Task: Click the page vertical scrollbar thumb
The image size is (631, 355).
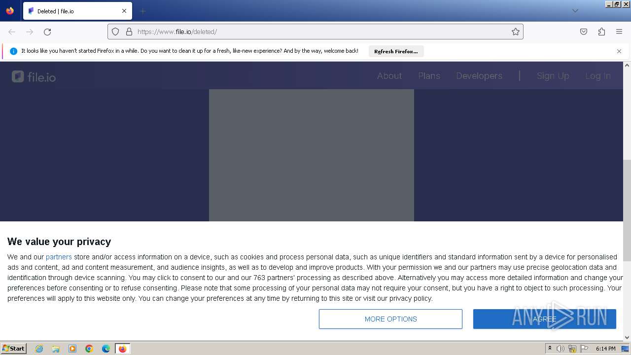Action: coord(627,210)
